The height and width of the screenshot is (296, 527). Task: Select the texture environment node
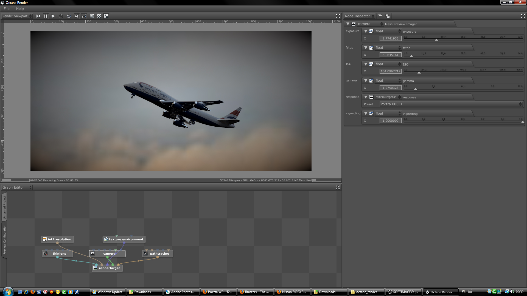coord(126,239)
